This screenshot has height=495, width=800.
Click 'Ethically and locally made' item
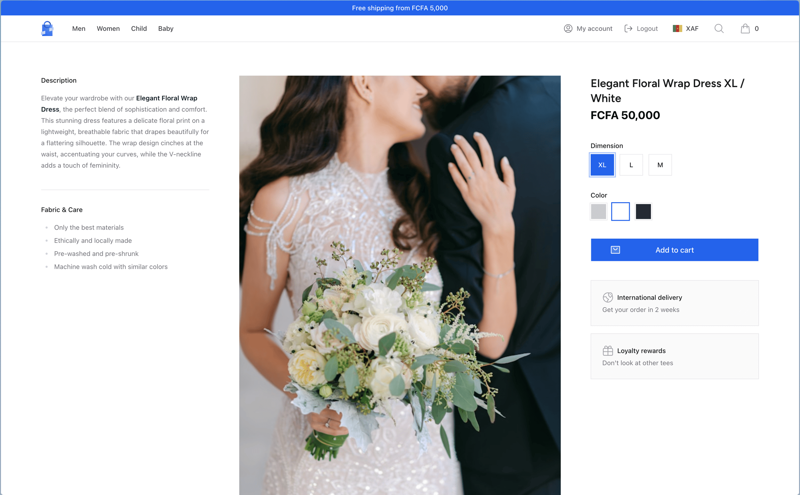[x=93, y=241]
